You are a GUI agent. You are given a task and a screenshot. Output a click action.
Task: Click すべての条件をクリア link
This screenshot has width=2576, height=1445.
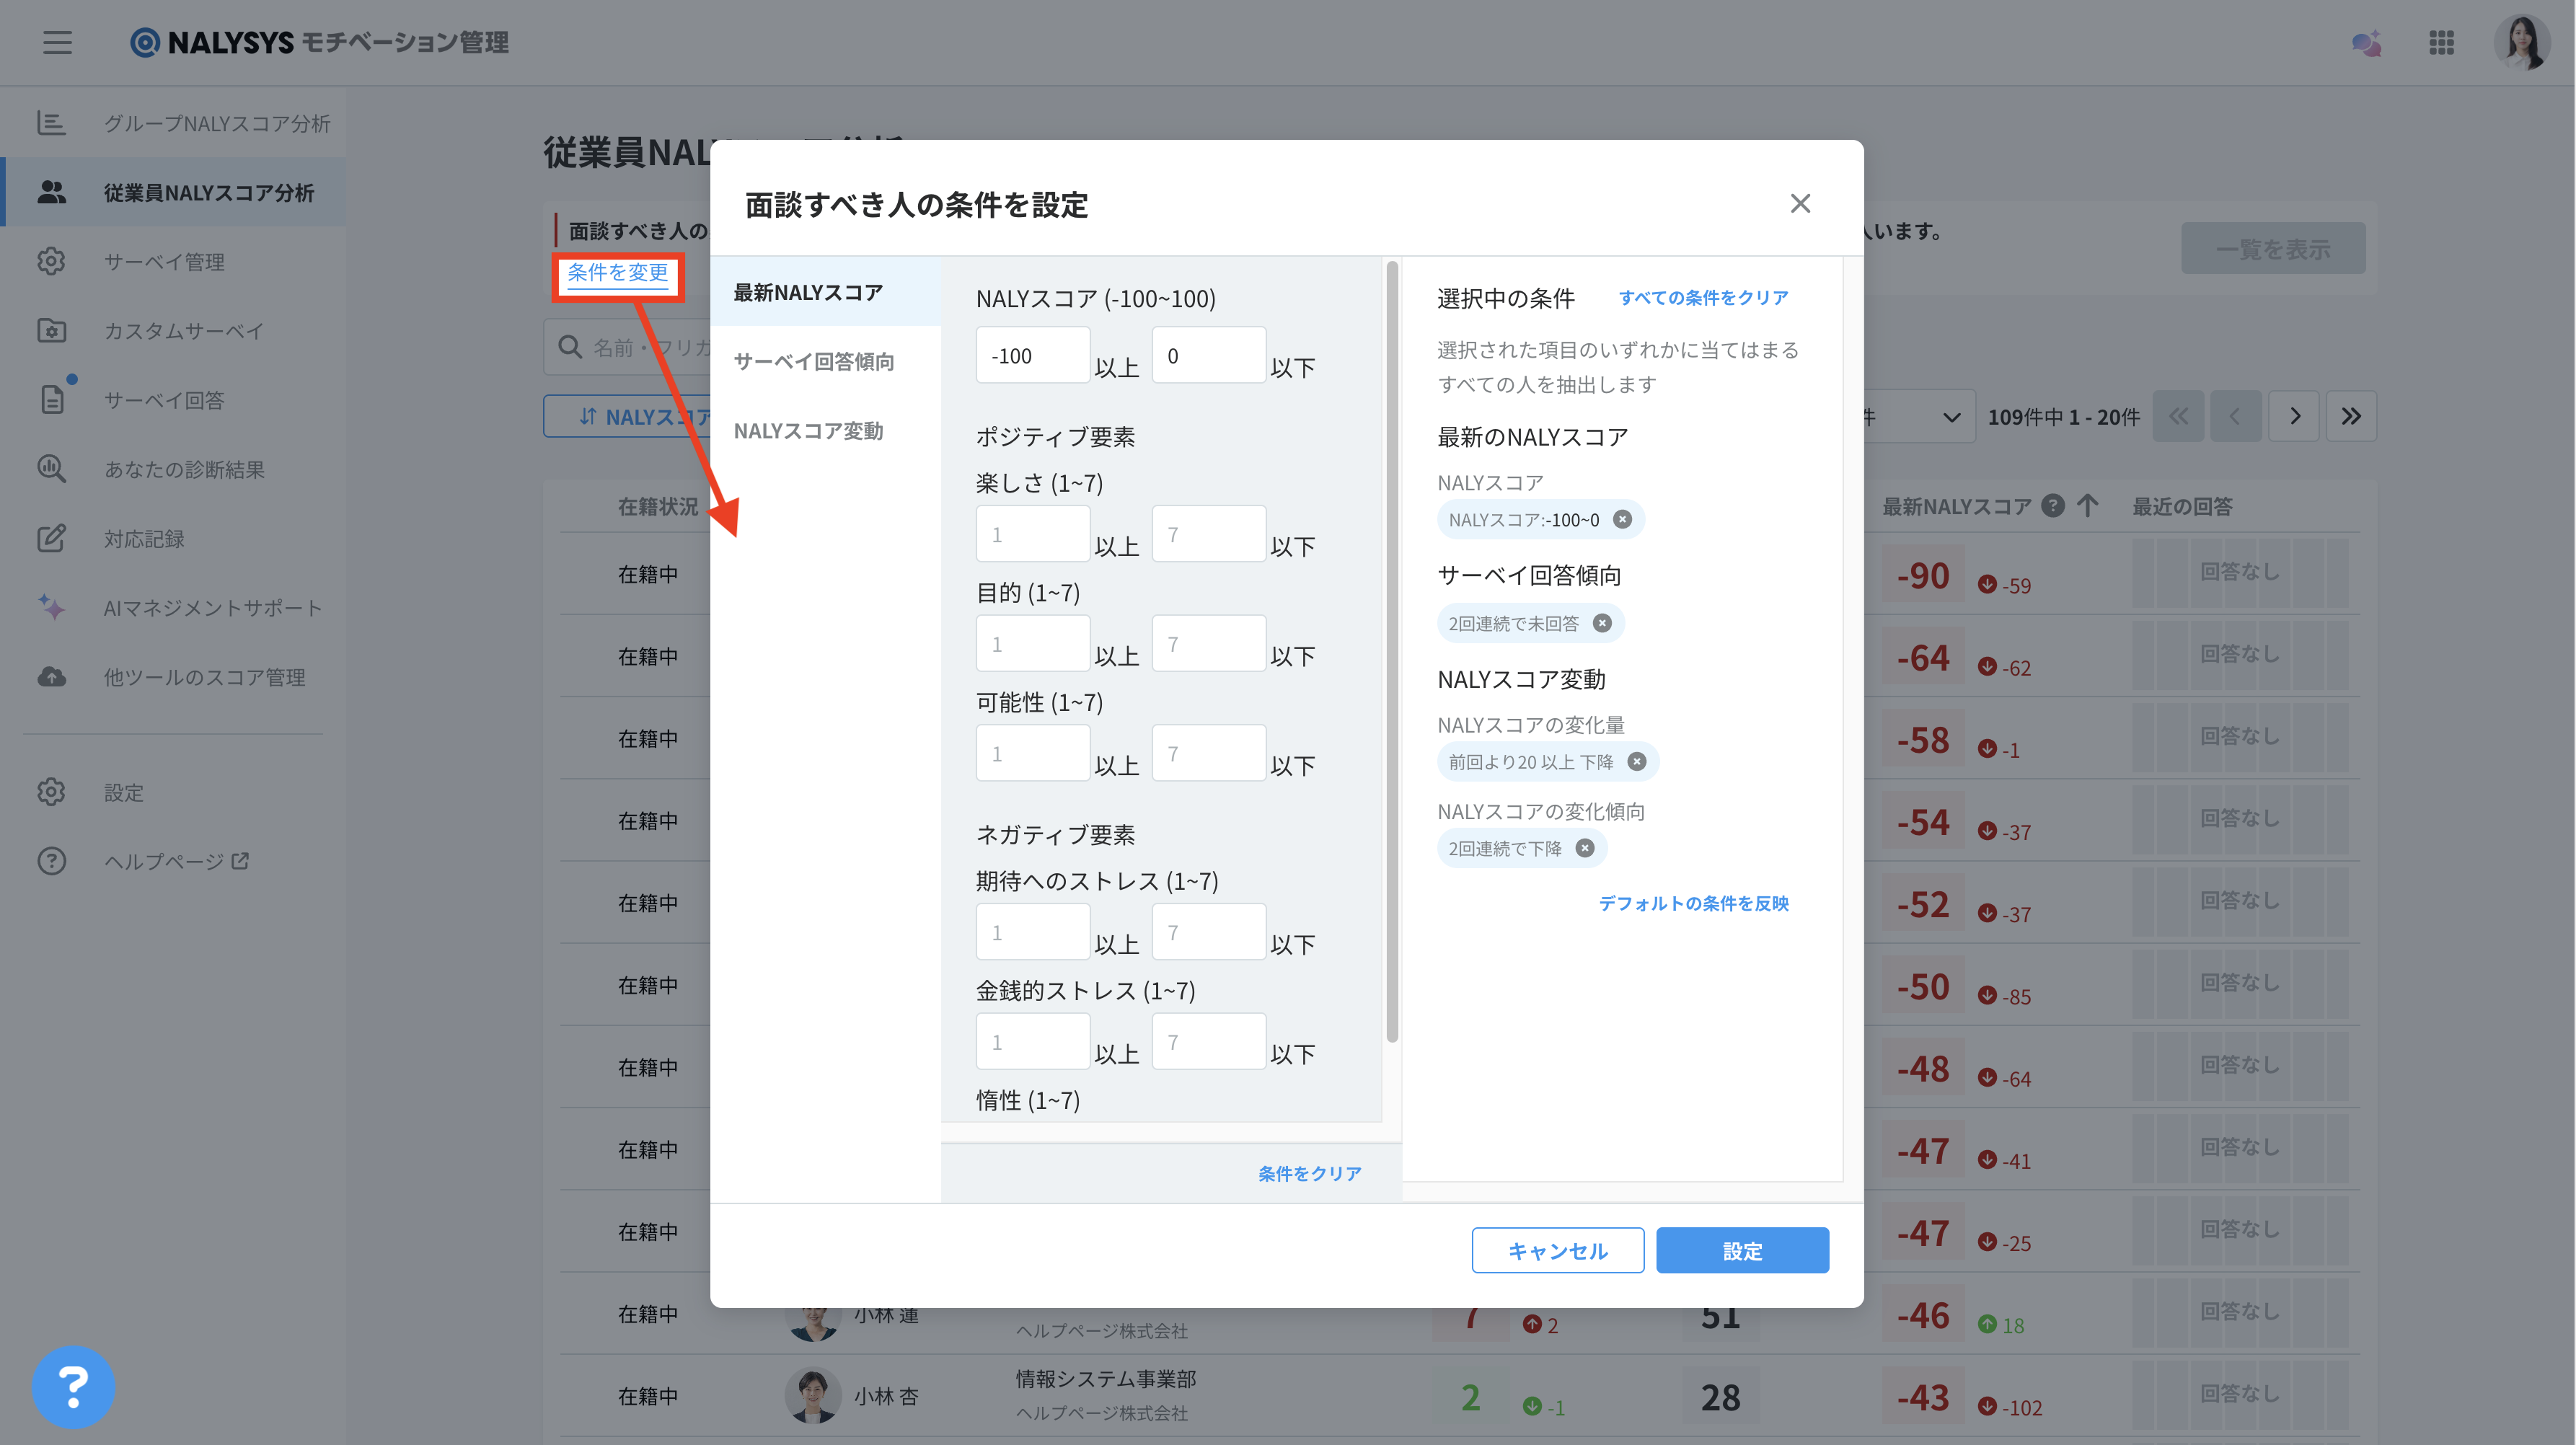click(1703, 298)
